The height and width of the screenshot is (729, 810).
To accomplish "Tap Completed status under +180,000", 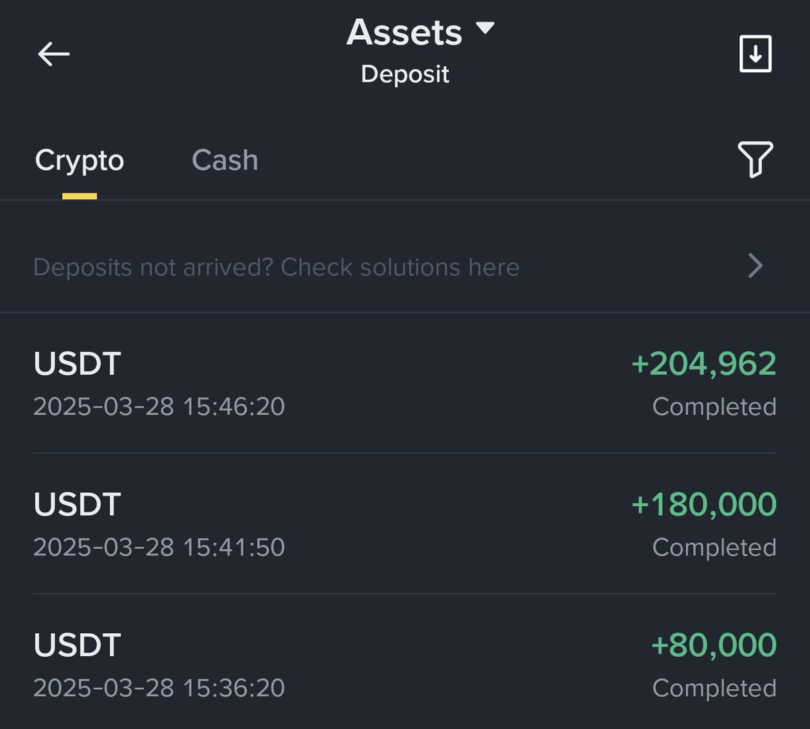I will click(x=714, y=547).
